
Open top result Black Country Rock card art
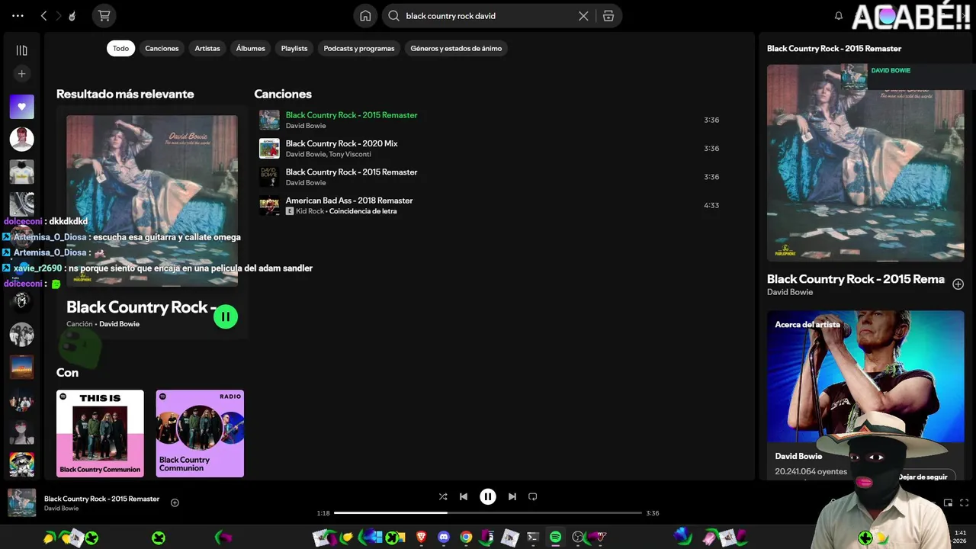[152, 201]
